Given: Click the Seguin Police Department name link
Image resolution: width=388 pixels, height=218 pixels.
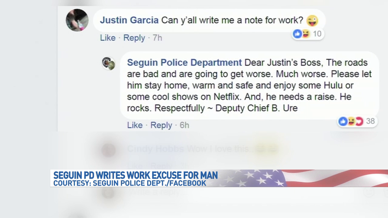Looking at the screenshot, I should tap(184, 62).
